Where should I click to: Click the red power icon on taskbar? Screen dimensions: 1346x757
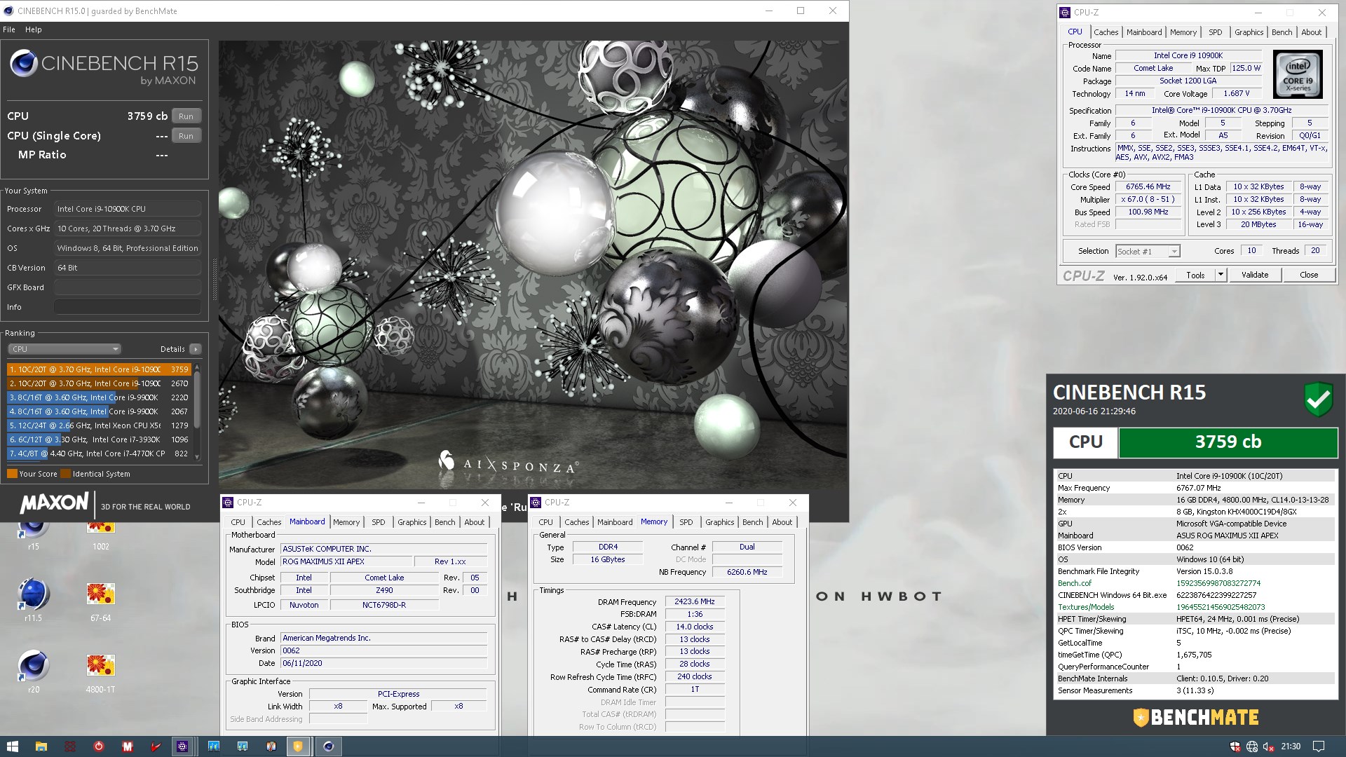coord(99,746)
